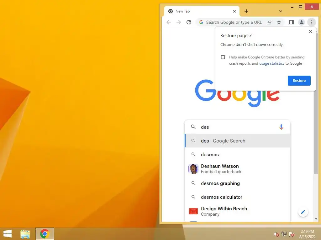Click the Google icon in the address bar
Image resolution: width=321 pixels, height=240 pixels.
(x=201, y=22)
